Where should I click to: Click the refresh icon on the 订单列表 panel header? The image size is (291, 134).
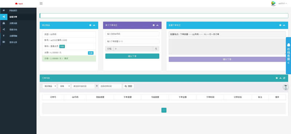pos(284,78)
